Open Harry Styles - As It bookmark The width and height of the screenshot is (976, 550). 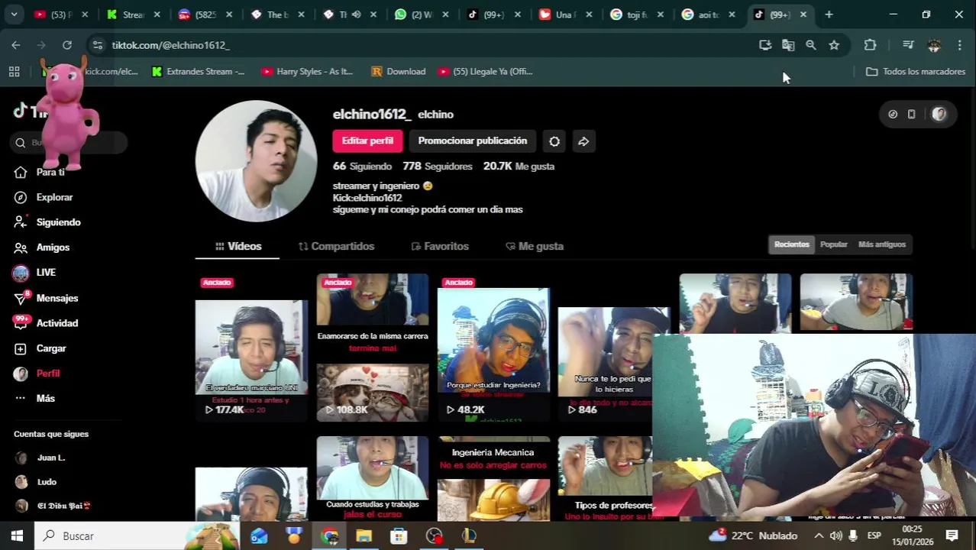(307, 71)
